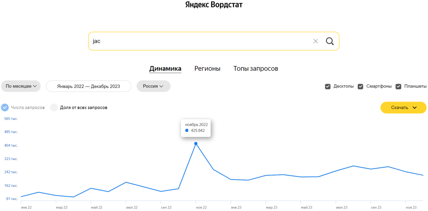Click the 81 тыс. axis label
The height and width of the screenshot is (211, 428).
(12, 199)
